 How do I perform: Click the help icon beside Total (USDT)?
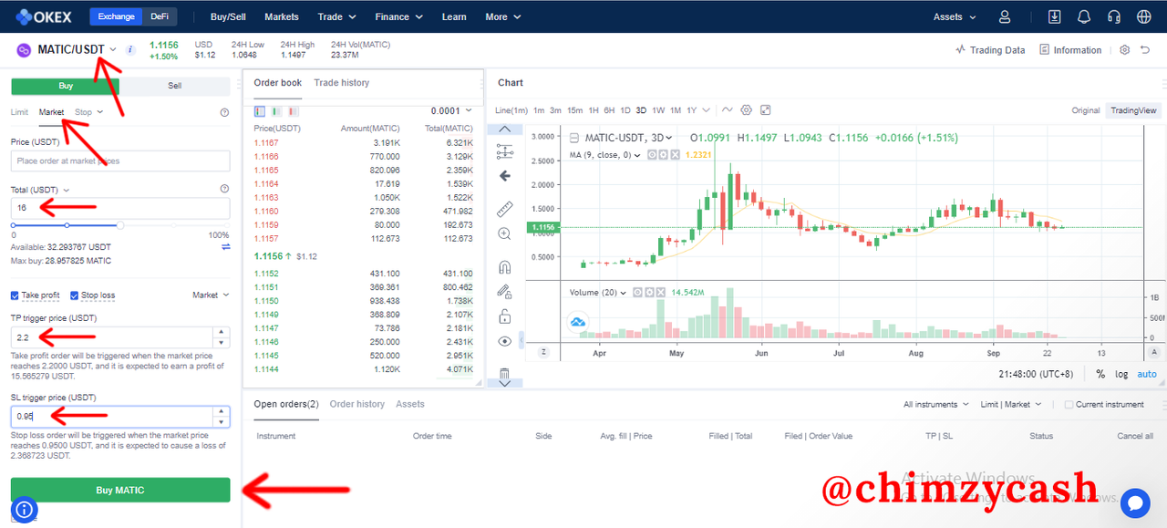[x=224, y=189]
